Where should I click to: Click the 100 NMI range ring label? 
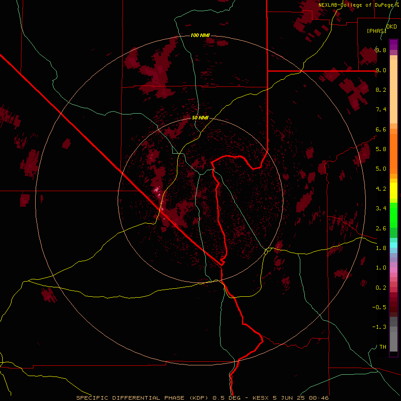pyautogui.click(x=200, y=35)
